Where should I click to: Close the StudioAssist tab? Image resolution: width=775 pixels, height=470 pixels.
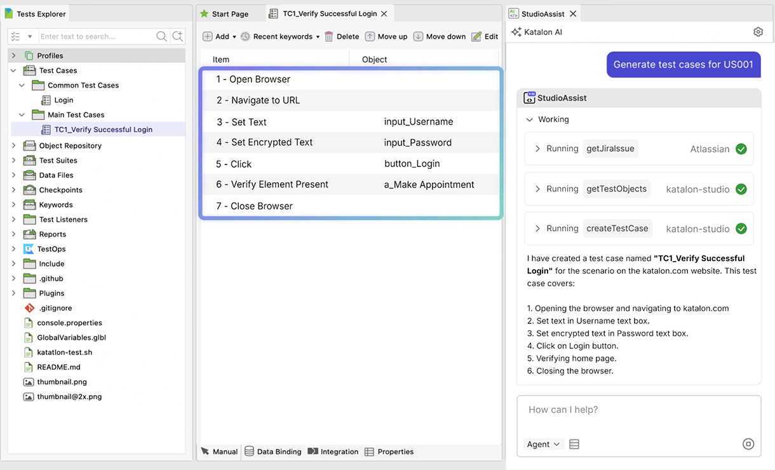point(573,13)
